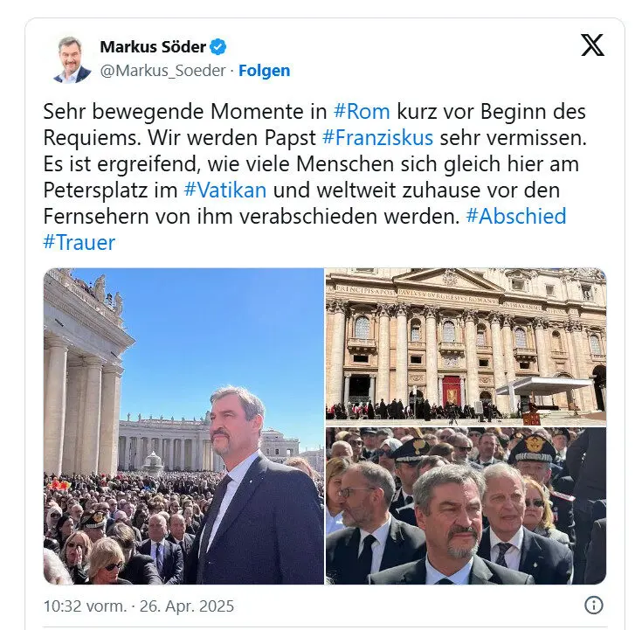Click the red drape on the basilica photo
Image resolution: width=642 pixels, height=630 pixels.
452,391
